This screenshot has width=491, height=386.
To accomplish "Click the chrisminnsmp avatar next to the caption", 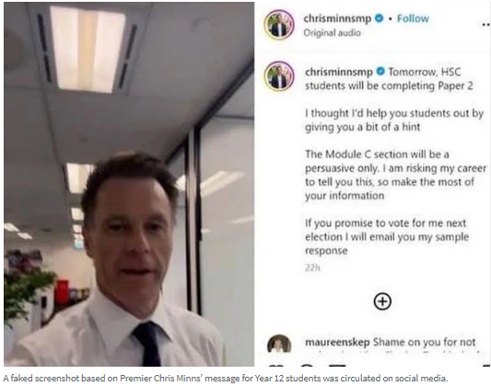I will coord(279,76).
